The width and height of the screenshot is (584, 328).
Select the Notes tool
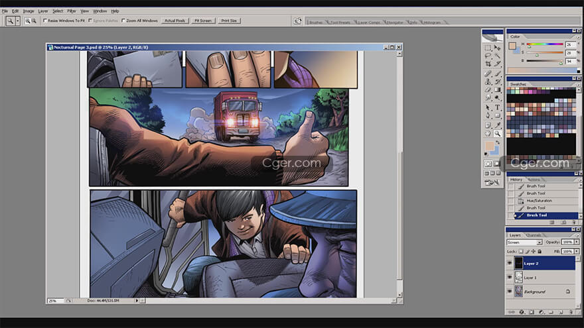488,125
